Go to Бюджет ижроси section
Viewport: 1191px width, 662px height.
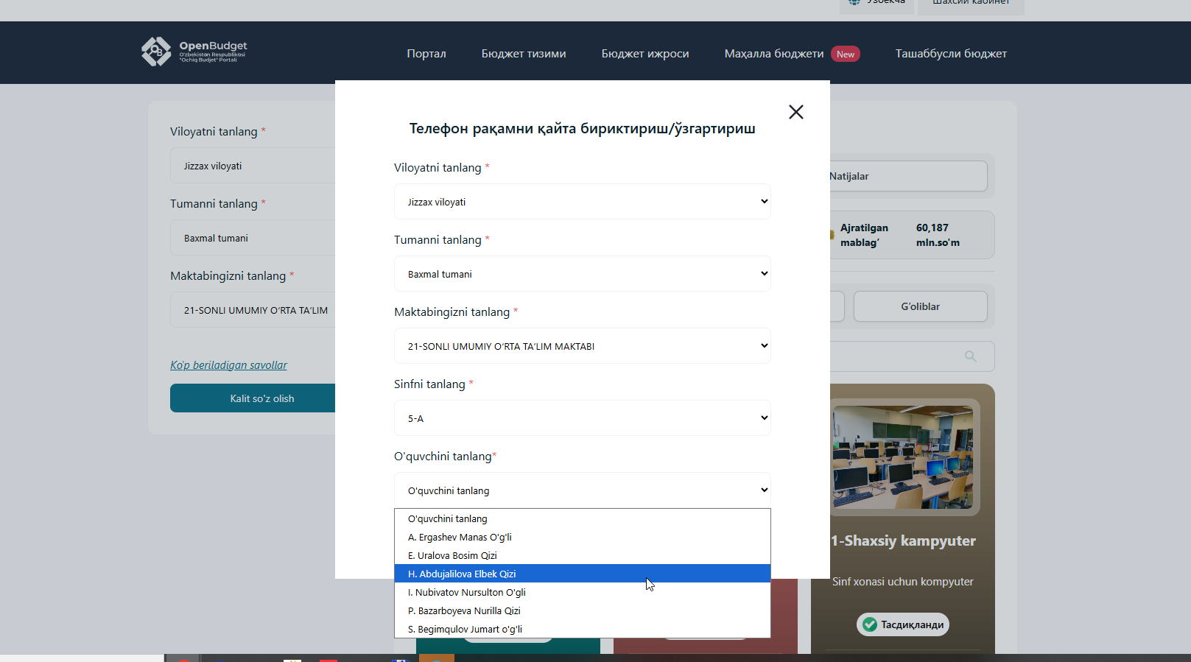[645, 54]
